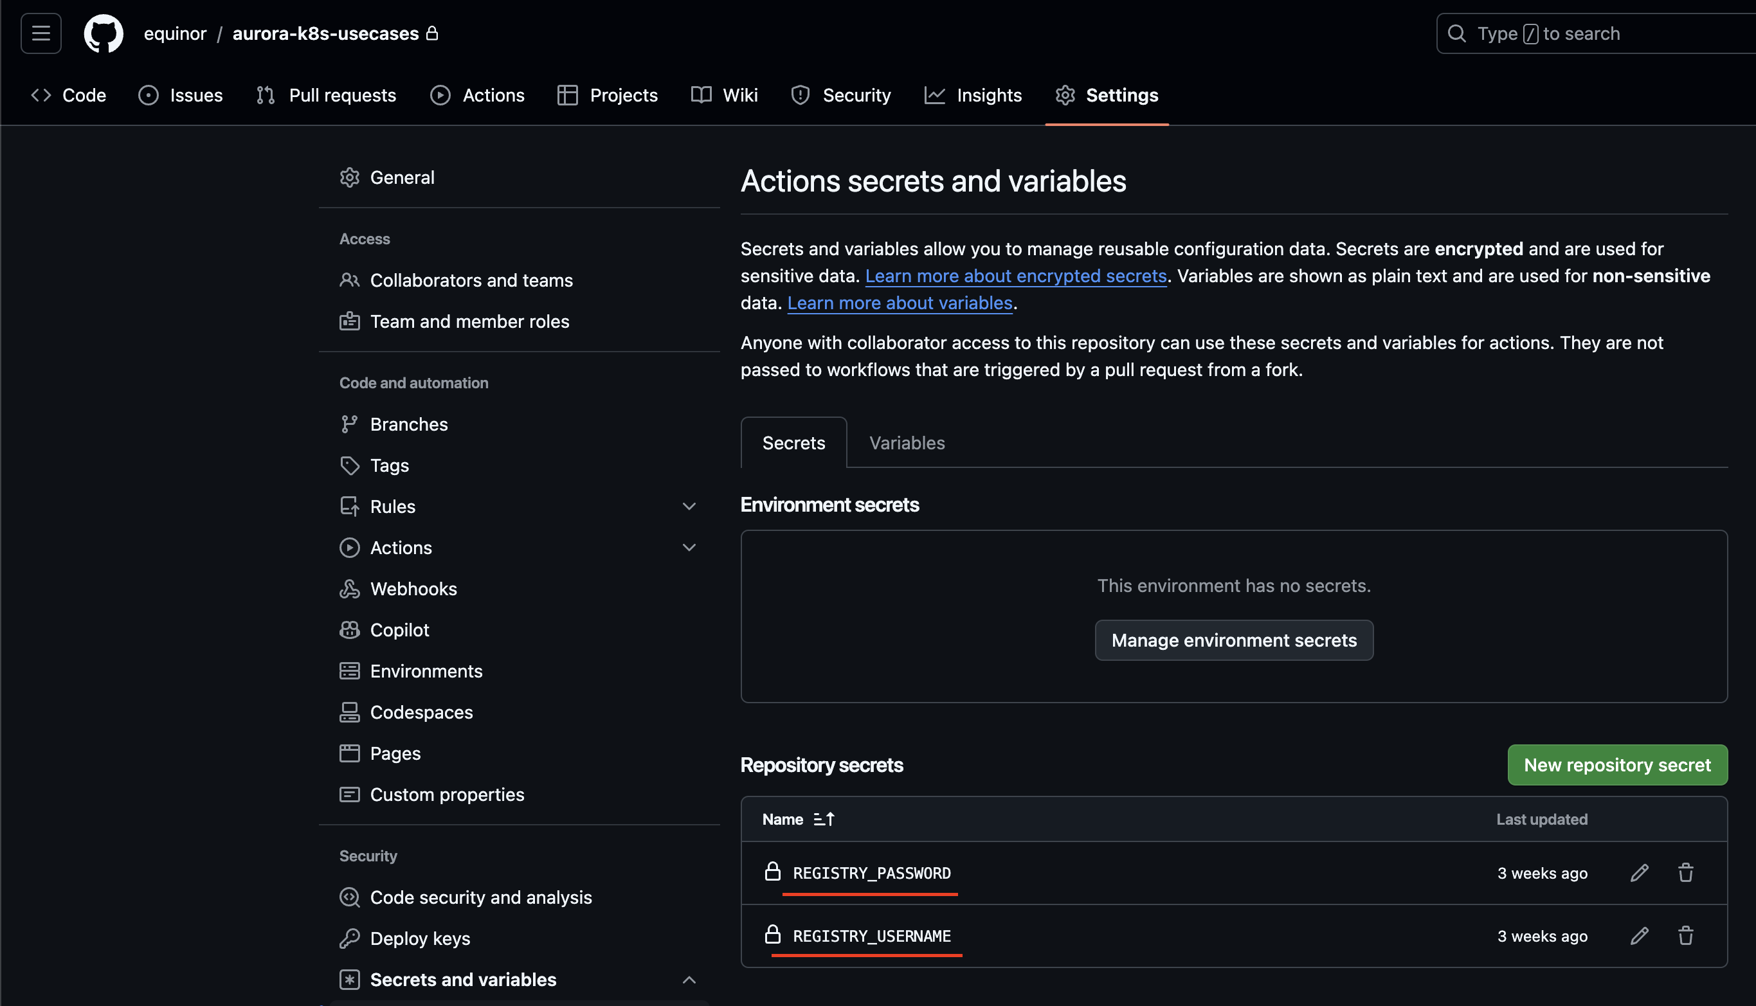Delete the REGISTRY_USERNAME secret via trash icon
This screenshot has height=1006, width=1756.
click(x=1685, y=935)
